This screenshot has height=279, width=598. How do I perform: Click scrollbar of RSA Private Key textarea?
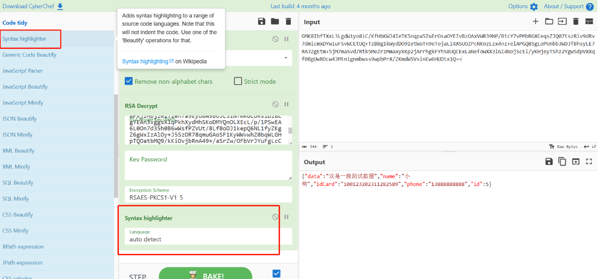290,130
